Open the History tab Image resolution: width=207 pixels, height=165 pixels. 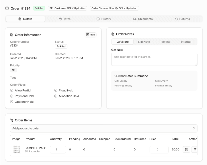tap(104, 19)
